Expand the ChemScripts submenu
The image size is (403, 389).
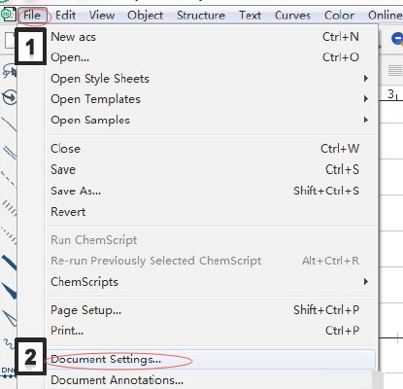pos(210,282)
